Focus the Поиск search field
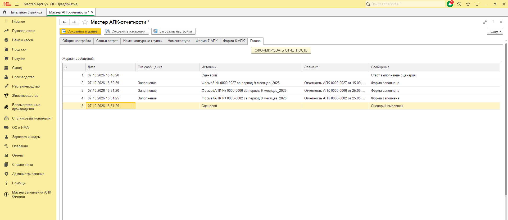This screenshot has height=220, width=508. [x=405, y=4]
